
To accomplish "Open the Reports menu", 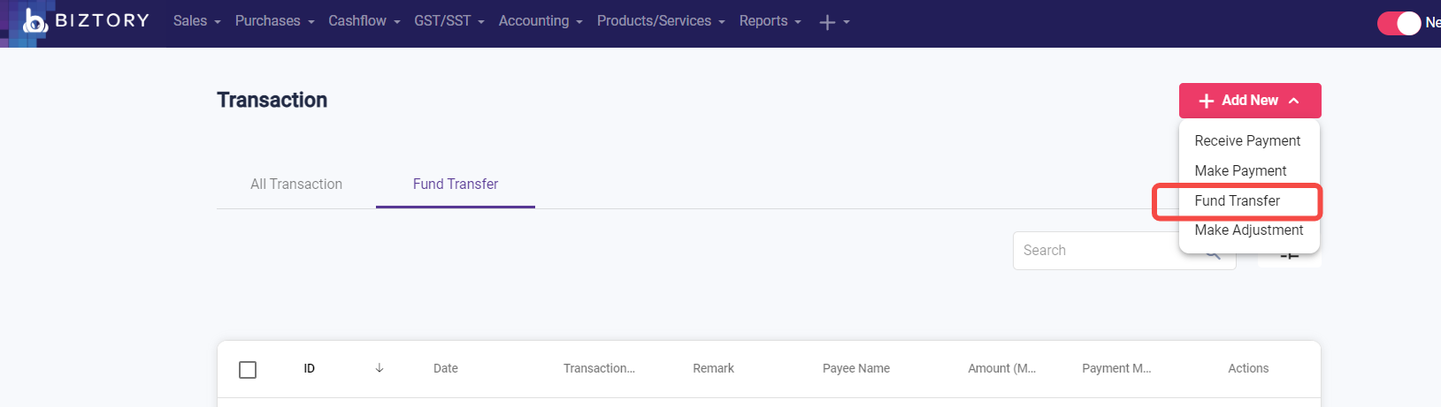I will 770,21.
